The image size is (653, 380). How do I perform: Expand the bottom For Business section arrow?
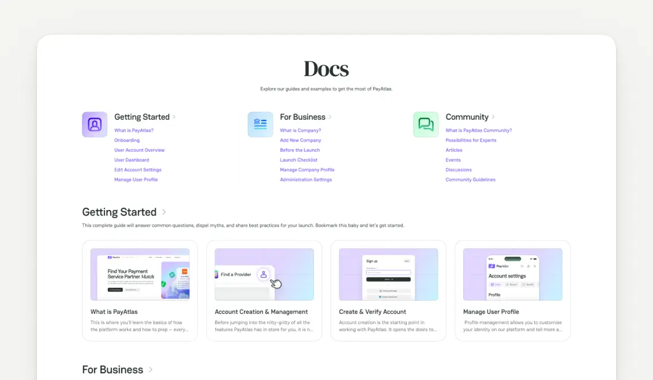tap(149, 370)
